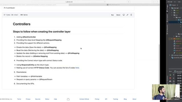Rerun the application in Run panel
182x102 pixels.
[x=170, y=75]
